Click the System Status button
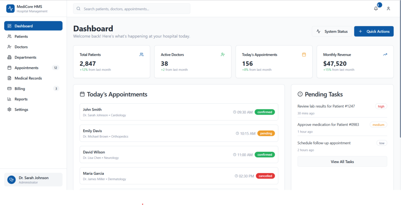The height and width of the screenshot is (205, 401). pos(332,31)
